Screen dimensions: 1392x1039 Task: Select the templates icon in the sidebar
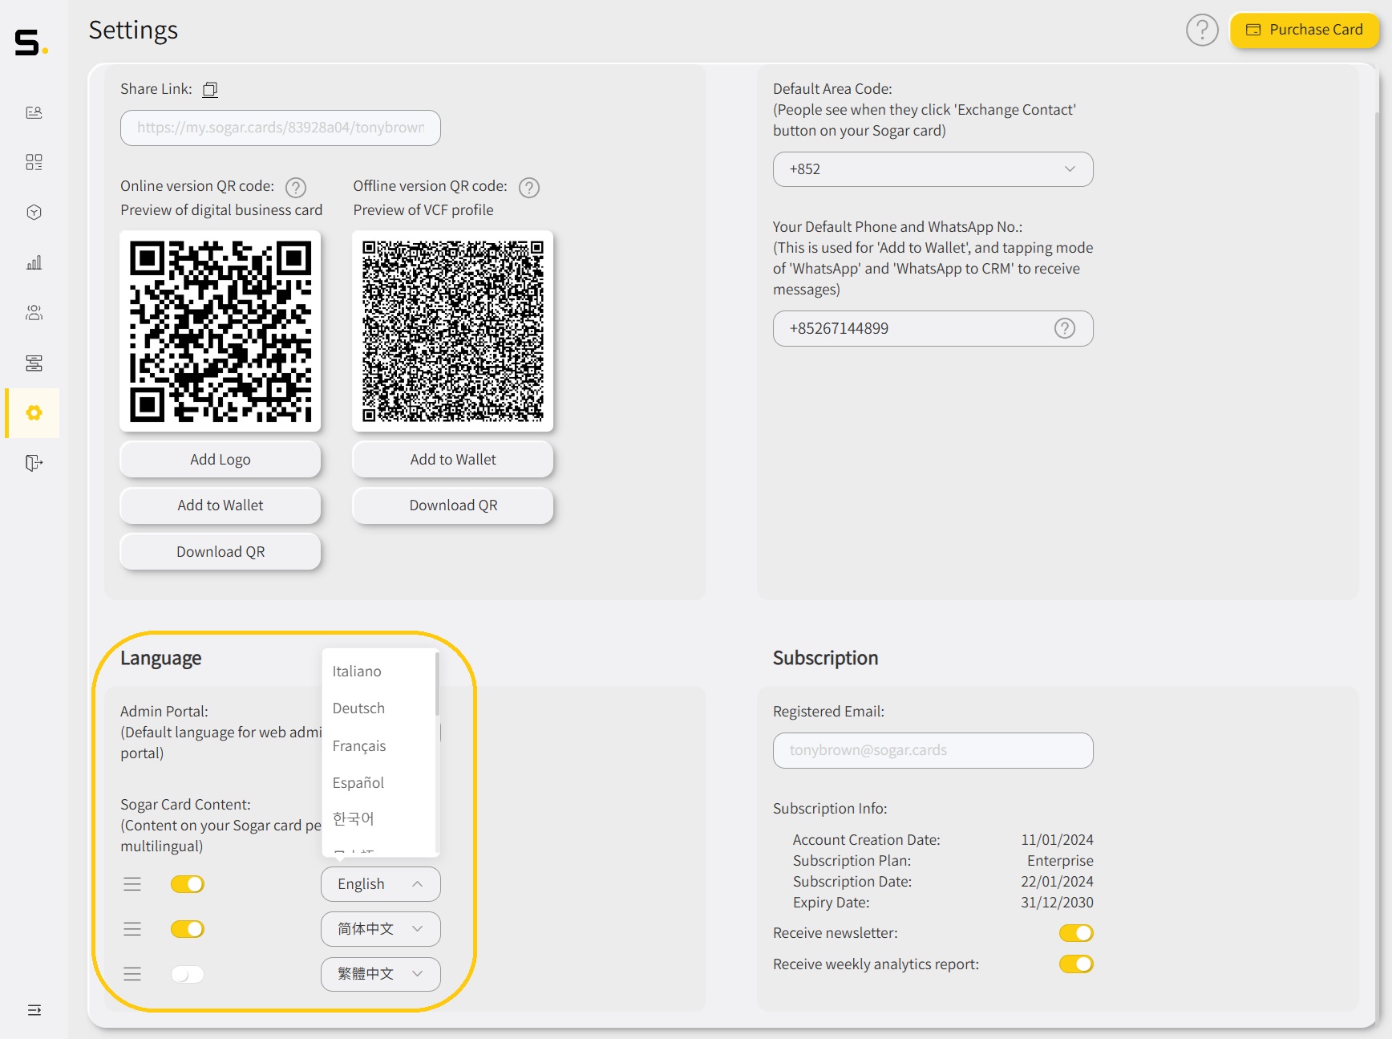pyautogui.click(x=34, y=363)
